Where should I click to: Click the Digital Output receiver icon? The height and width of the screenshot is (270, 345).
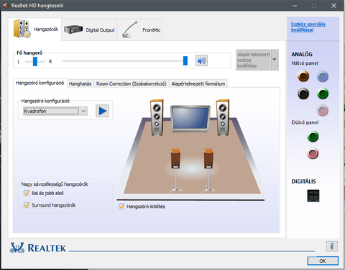[x=73, y=30]
